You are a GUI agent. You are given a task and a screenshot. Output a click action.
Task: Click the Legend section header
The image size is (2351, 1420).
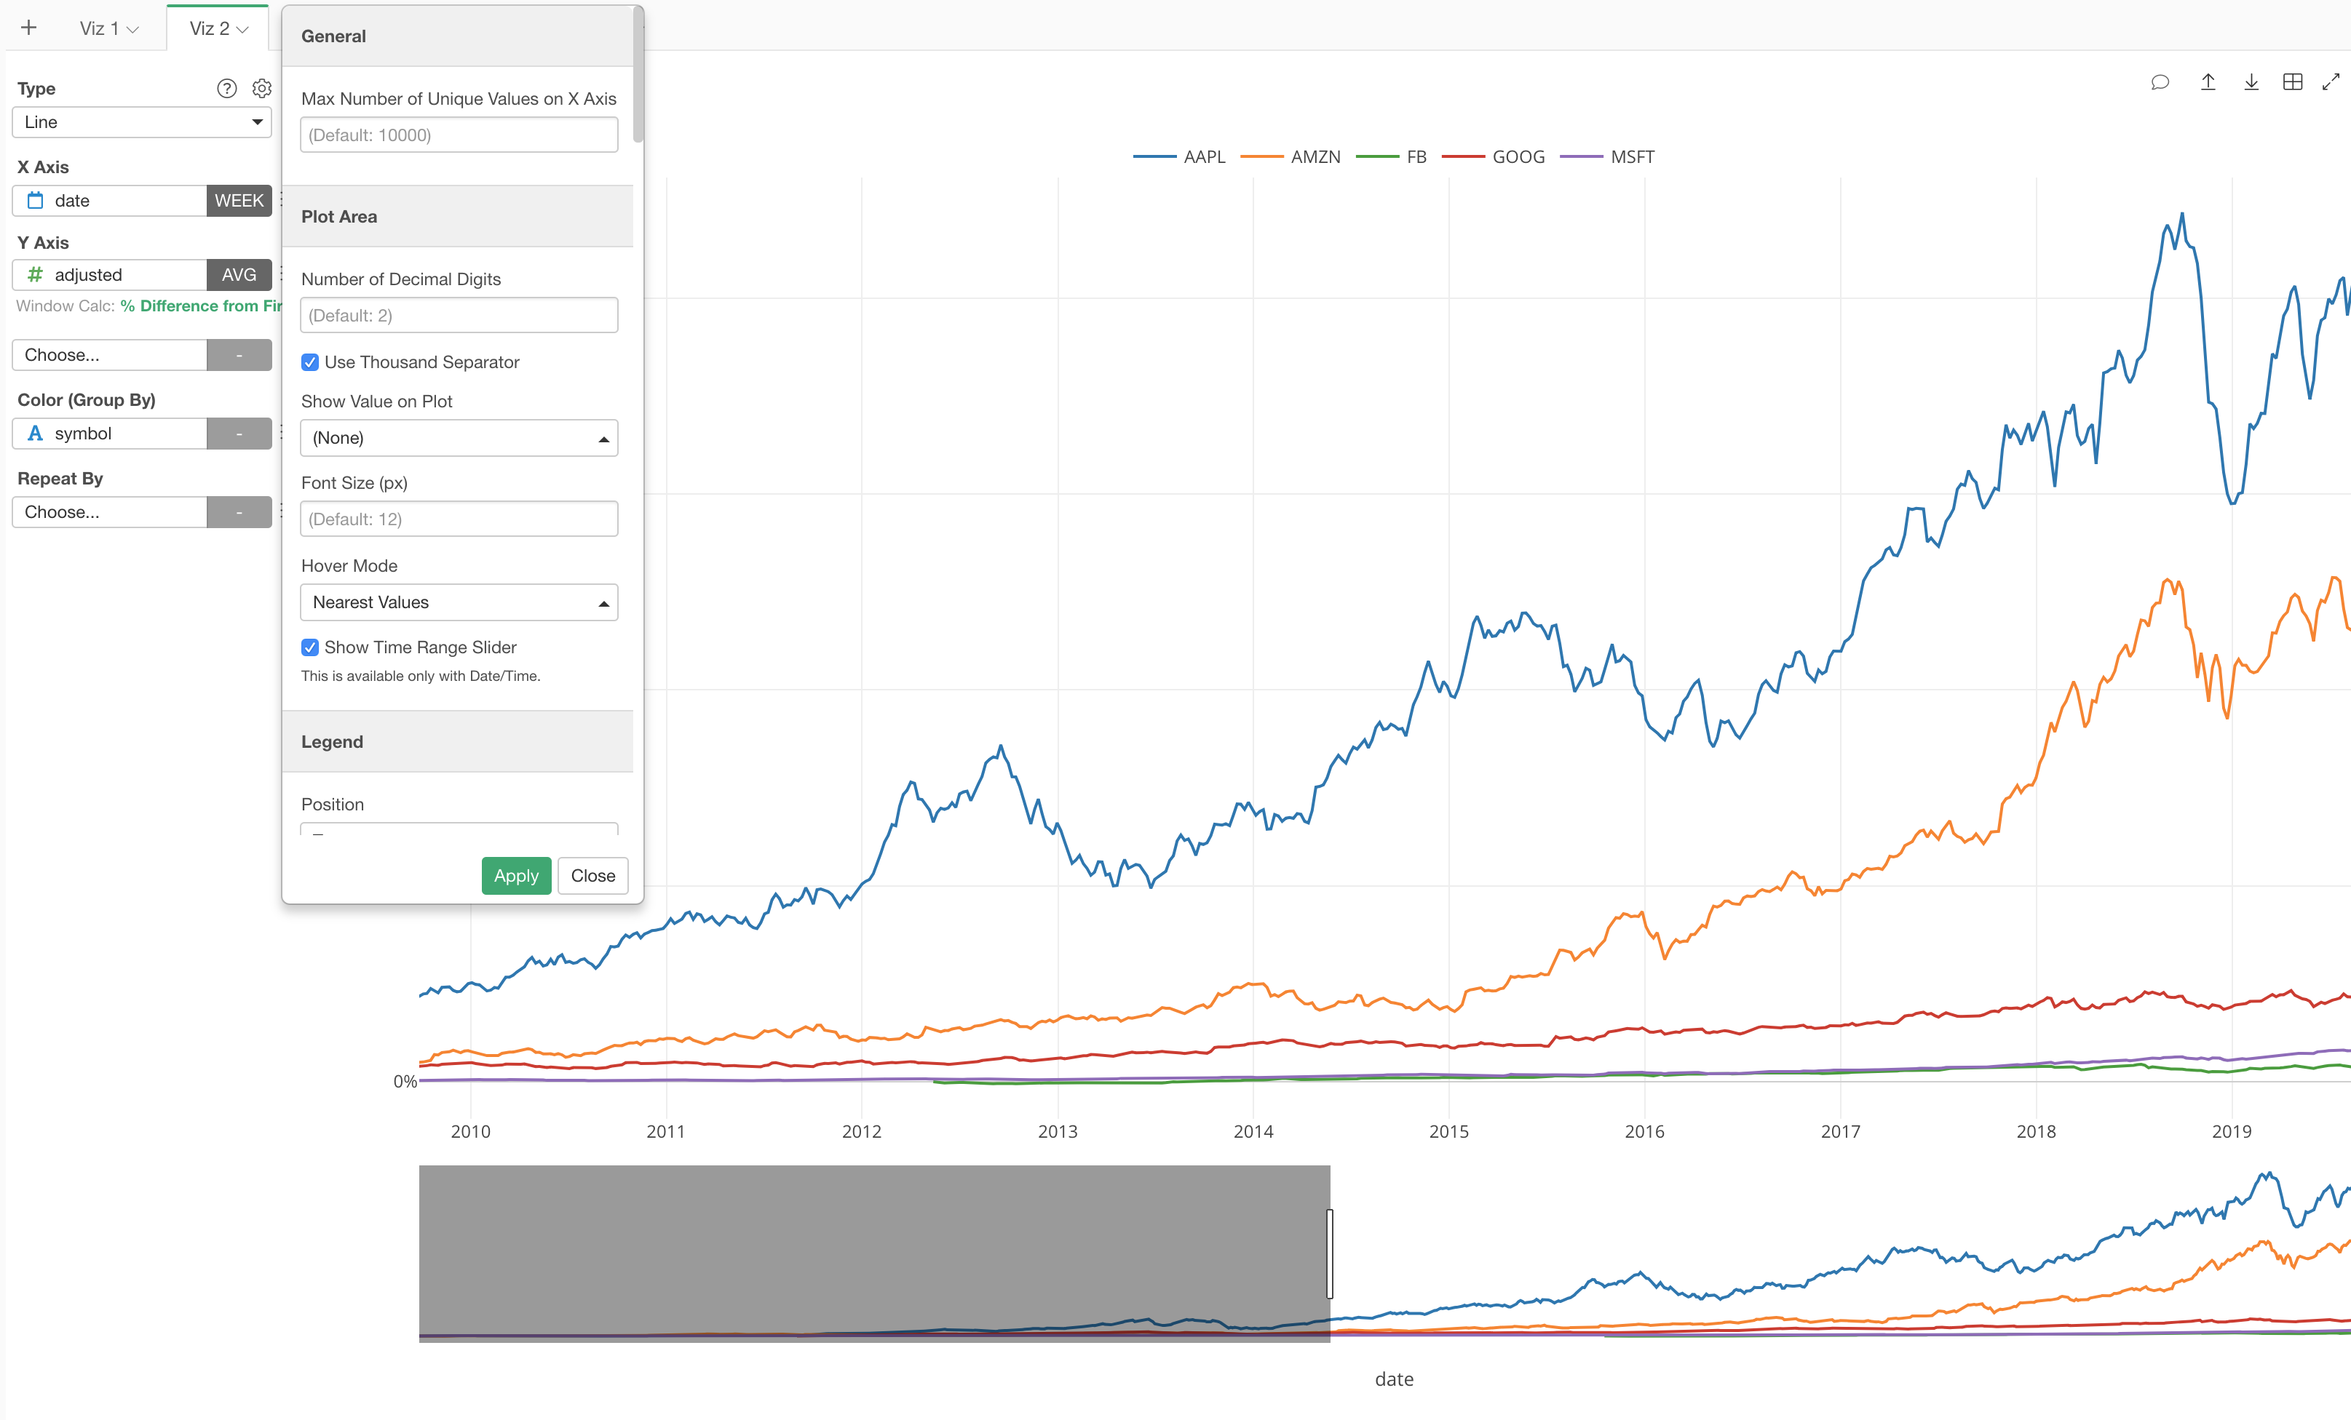458,742
